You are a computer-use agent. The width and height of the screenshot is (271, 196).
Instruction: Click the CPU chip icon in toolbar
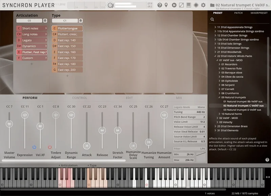[x=196, y=5]
